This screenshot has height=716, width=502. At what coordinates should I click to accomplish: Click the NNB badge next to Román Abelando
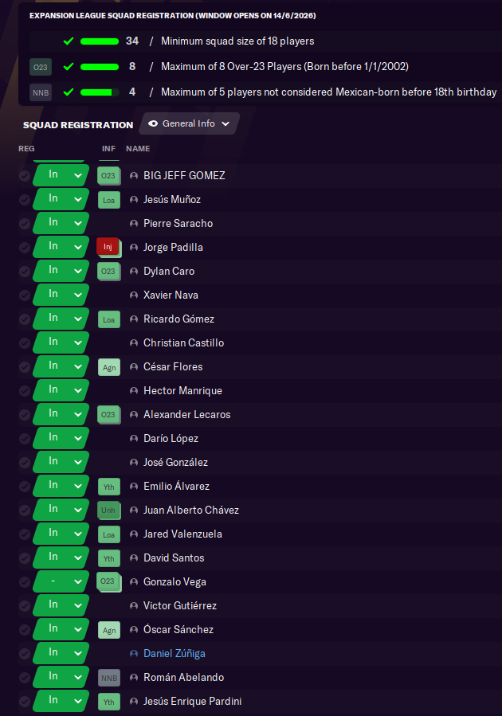pyautogui.click(x=108, y=677)
